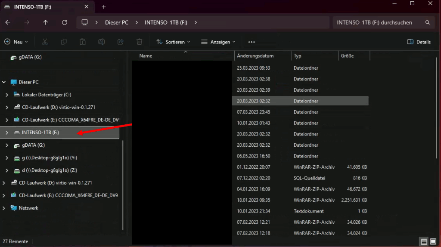Screen dimensions: 441x247
Task: Click the Rename icon in toolbar
Action: [102, 42]
